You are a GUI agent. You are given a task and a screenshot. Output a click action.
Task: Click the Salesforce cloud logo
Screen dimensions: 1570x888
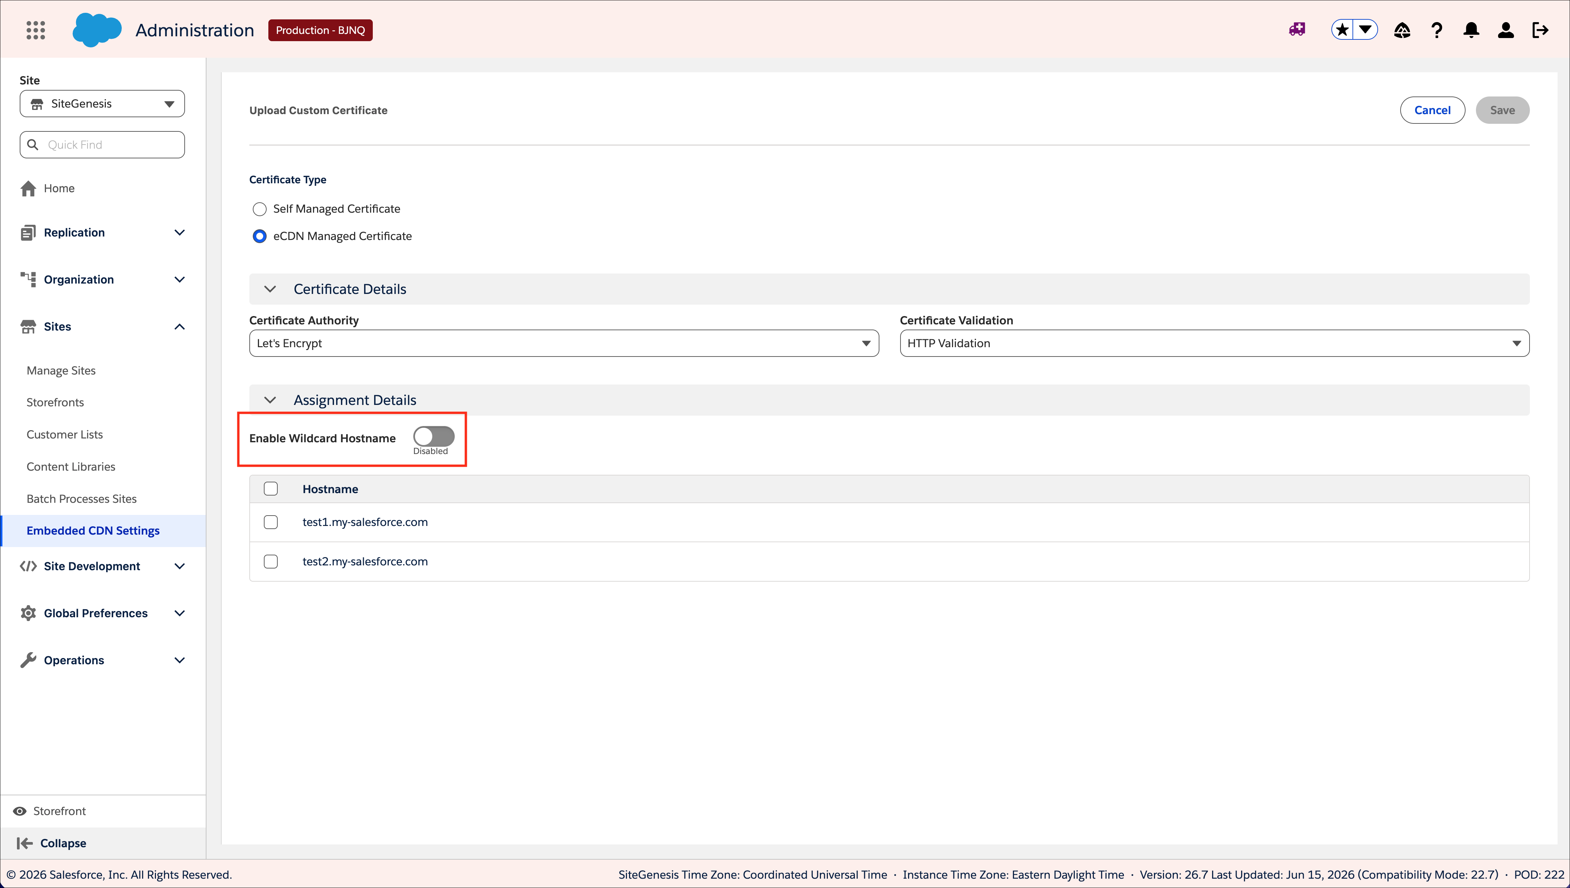point(96,30)
